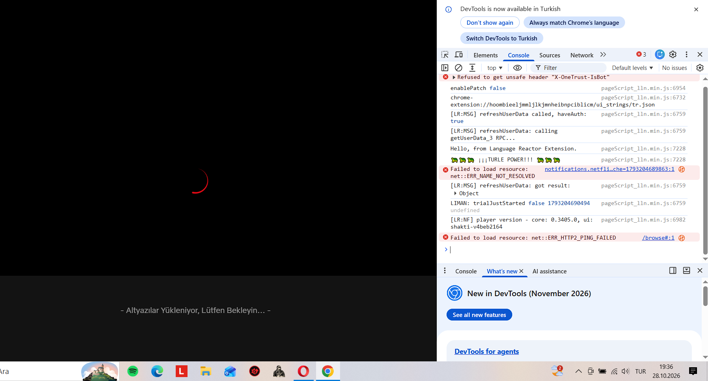Expand the Refused to get unsafe header error
708x381 pixels.
[454, 77]
